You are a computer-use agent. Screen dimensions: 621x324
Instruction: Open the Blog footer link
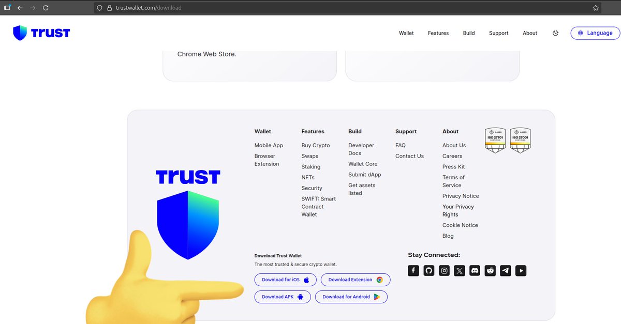click(x=448, y=236)
